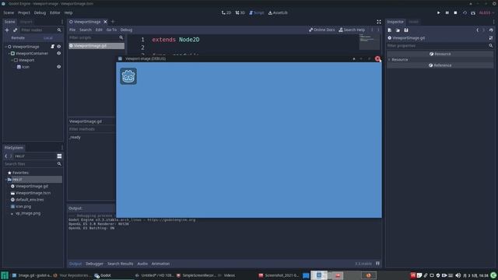Open the Search Results panel

(121, 264)
